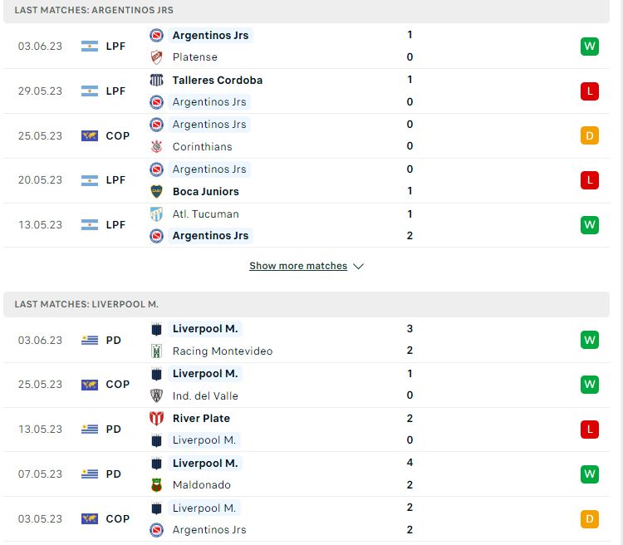The width and height of the screenshot is (623, 545).
Task: Click the Atl. Tucuman crest icon
Action: pos(156,214)
